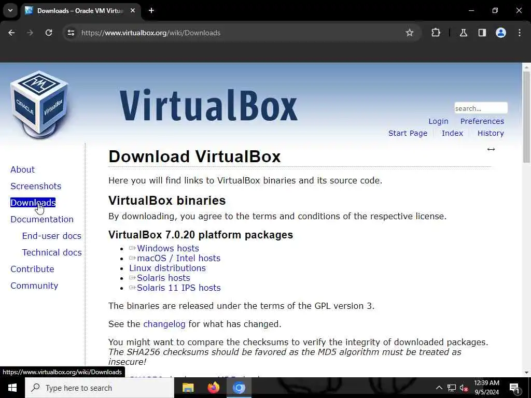This screenshot has height=398, width=531.
Task: Reload the Downloads page
Action: (x=49, y=33)
